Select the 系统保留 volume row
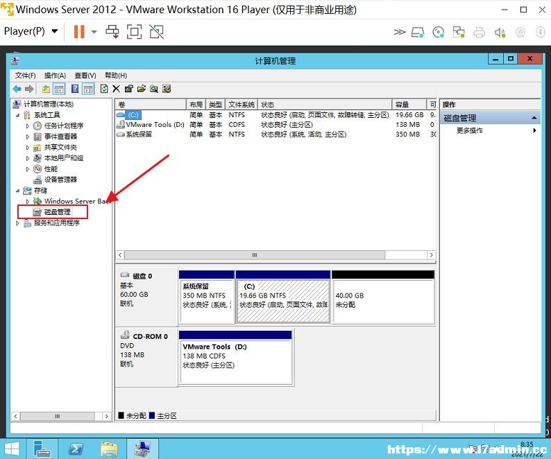Image resolution: width=551 pixels, height=459 pixels. click(276, 134)
